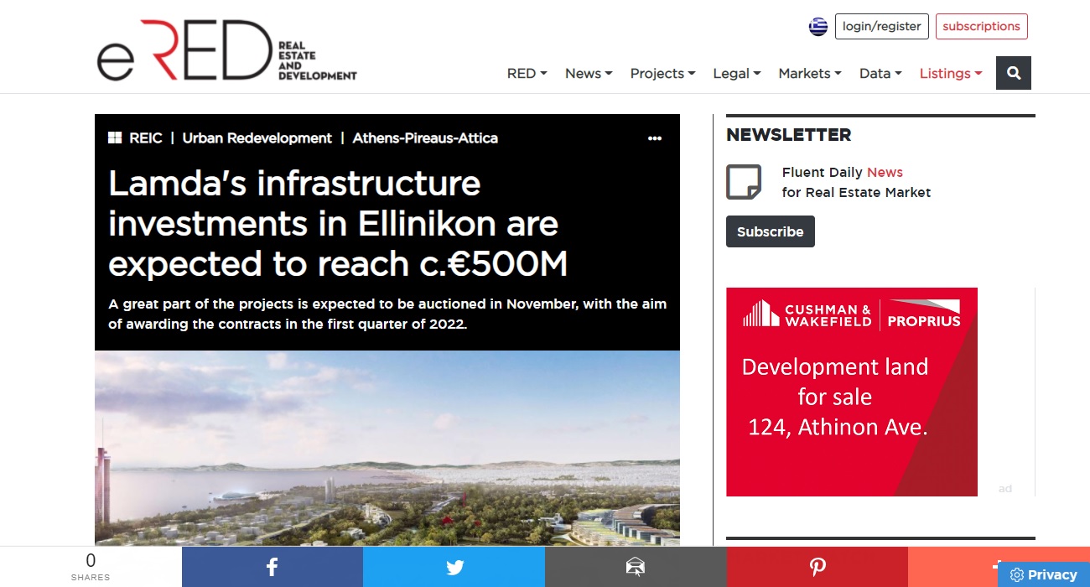Screen dimensions: 1090x587
Task: Expand the Listings dropdown menu
Action: tap(951, 73)
